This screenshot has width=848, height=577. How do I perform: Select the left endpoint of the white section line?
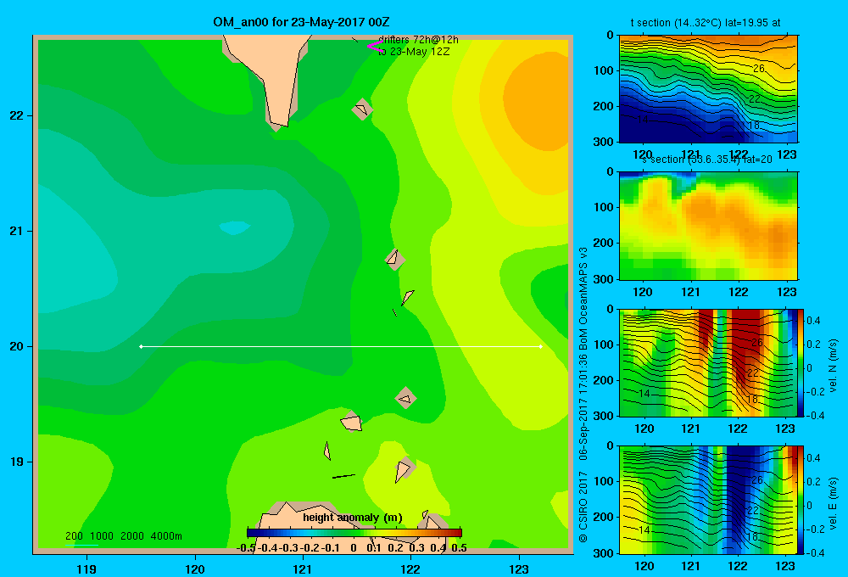[x=141, y=346]
